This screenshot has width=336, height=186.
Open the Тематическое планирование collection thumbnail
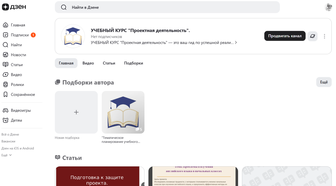point(123,112)
